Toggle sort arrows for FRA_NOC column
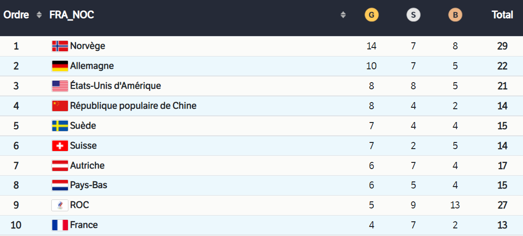This screenshot has width=523, height=236. click(x=343, y=15)
